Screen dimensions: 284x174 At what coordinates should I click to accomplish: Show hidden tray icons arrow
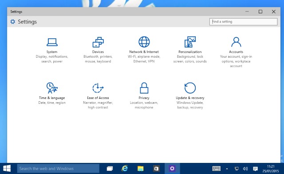click(x=227, y=169)
